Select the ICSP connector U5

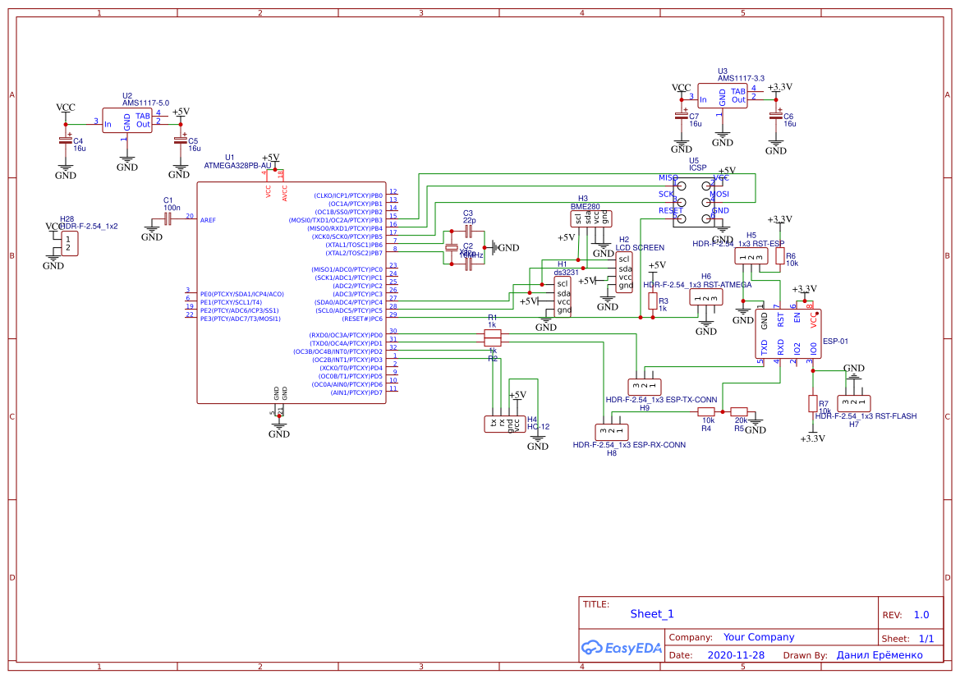click(691, 200)
